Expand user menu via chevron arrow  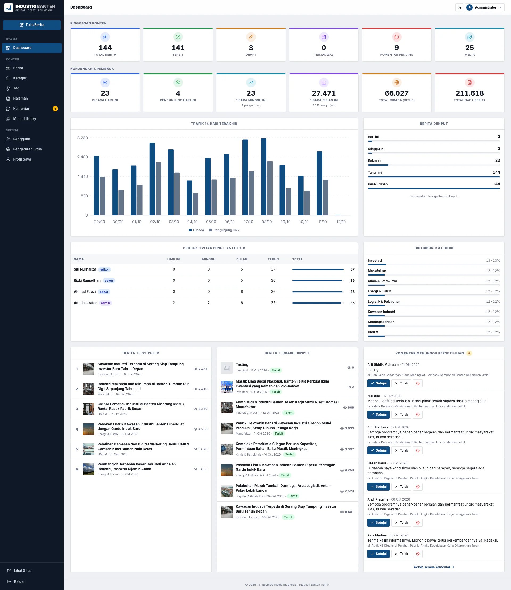click(500, 7)
